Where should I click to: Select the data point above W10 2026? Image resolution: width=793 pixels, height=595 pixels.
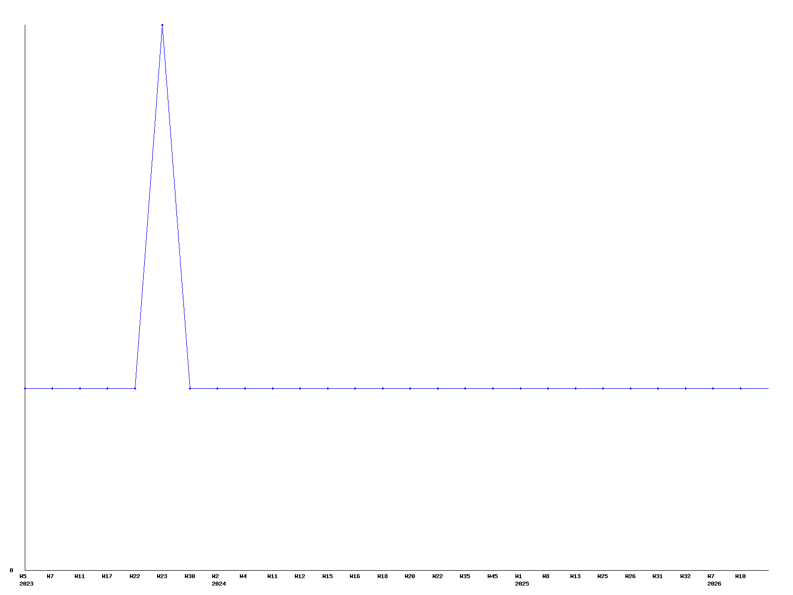(x=740, y=388)
